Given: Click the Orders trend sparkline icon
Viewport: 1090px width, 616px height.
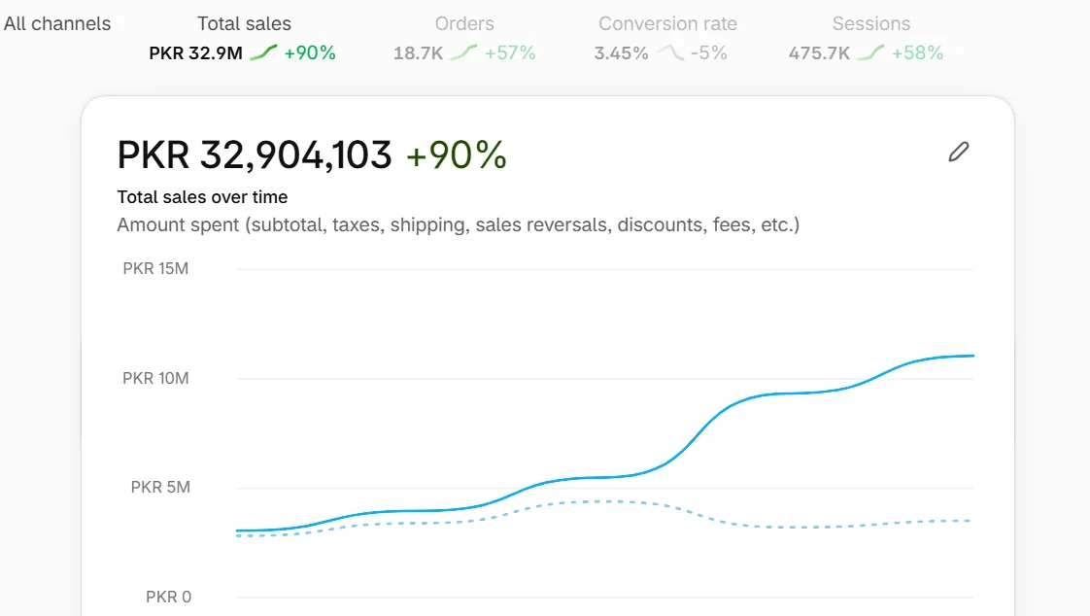Looking at the screenshot, I should [x=463, y=52].
